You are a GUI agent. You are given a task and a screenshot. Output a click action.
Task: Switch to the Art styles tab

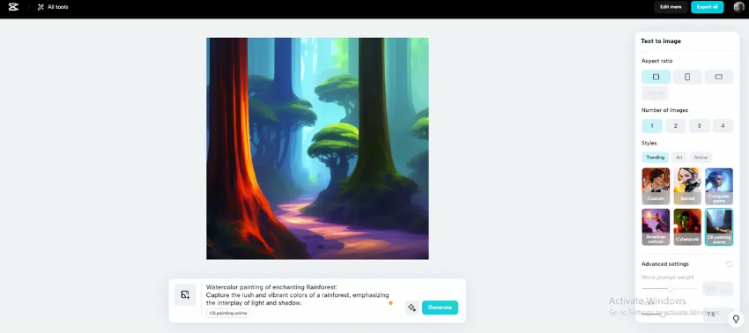point(679,157)
